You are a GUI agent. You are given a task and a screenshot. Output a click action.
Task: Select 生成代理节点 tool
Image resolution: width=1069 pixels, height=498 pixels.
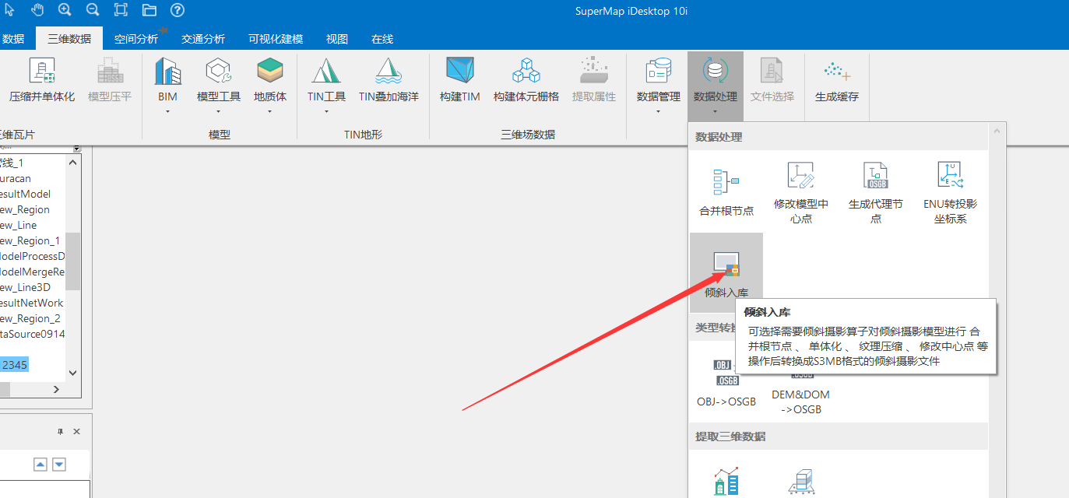(x=876, y=191)
